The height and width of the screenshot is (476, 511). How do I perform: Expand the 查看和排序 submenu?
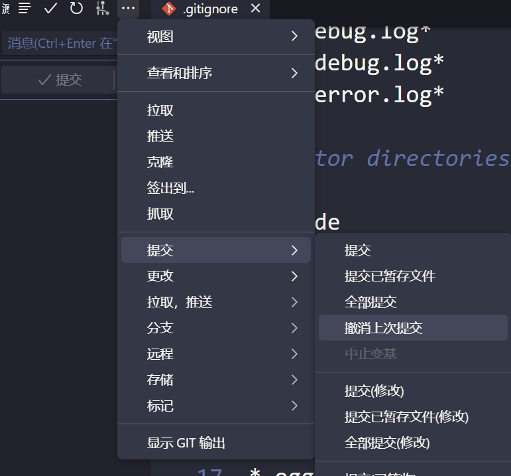[x=216, y=73]
